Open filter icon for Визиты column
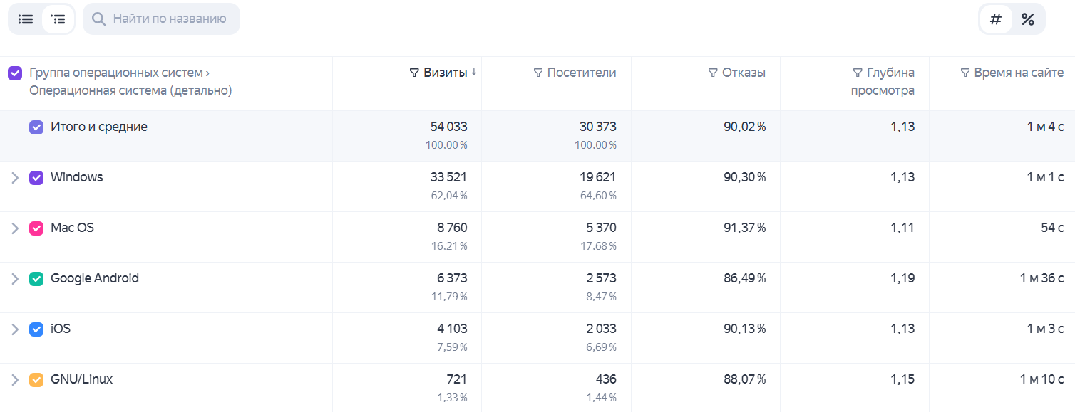This screenshot has height=412, width=1075. click(x=414, y=73)
